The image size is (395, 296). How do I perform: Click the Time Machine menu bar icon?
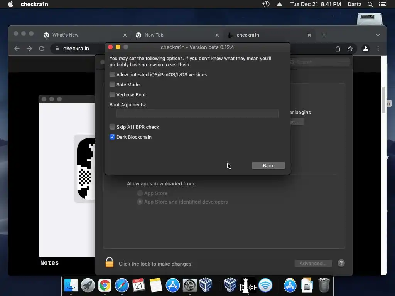pos(266,4)
